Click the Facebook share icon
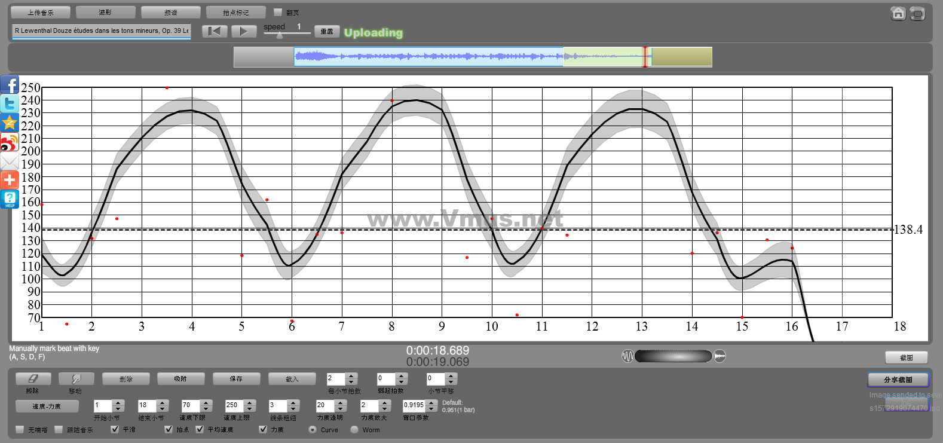Image resolution: width=943 pixels, height=443 pixels. point(10,85)
